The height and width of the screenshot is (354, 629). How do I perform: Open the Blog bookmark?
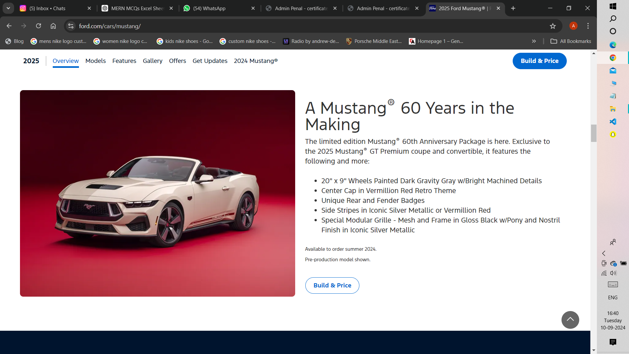tap(15, 41)
